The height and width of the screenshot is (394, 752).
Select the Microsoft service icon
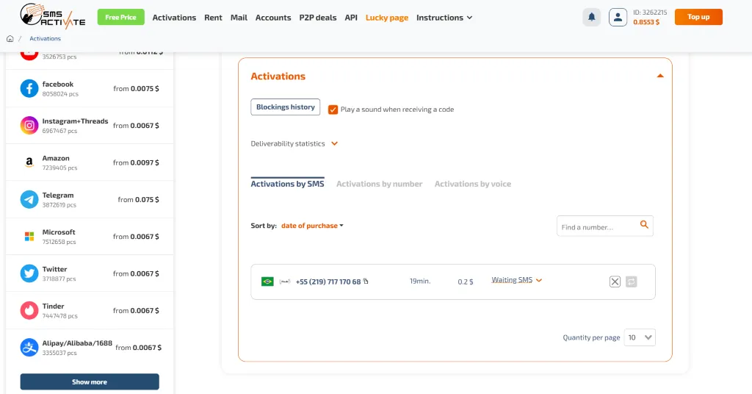pyautogui.click(x=29, y=236)
